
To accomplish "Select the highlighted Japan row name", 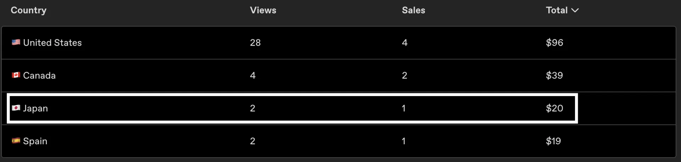I will pyautogui.click(x=35, y=108).
